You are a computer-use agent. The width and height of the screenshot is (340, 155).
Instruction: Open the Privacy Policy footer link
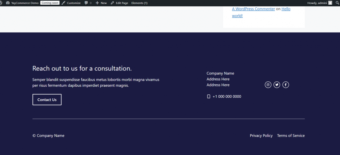(x=261, y=135)
